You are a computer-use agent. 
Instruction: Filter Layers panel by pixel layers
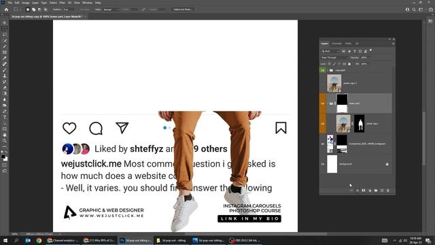[343, 51]
